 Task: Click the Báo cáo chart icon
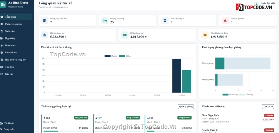[x=2, y=74]
